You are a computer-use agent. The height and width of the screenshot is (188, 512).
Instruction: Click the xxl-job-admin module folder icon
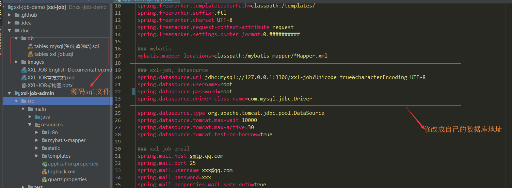pyautogui.click(x=17, y=93)
